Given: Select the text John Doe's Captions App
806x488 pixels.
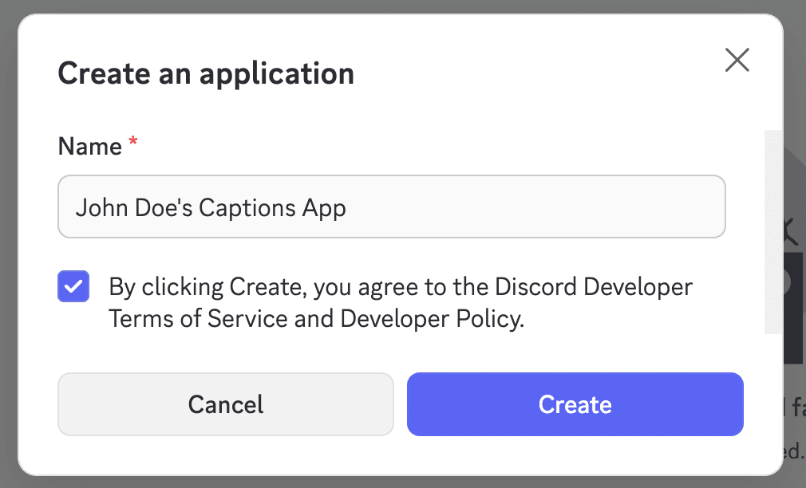Looking at the screenshot, I should [x=211, y=207].
